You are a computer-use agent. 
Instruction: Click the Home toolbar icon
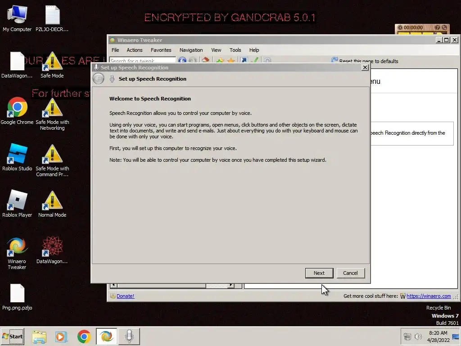pyautogui.click(x=205, y=60)
